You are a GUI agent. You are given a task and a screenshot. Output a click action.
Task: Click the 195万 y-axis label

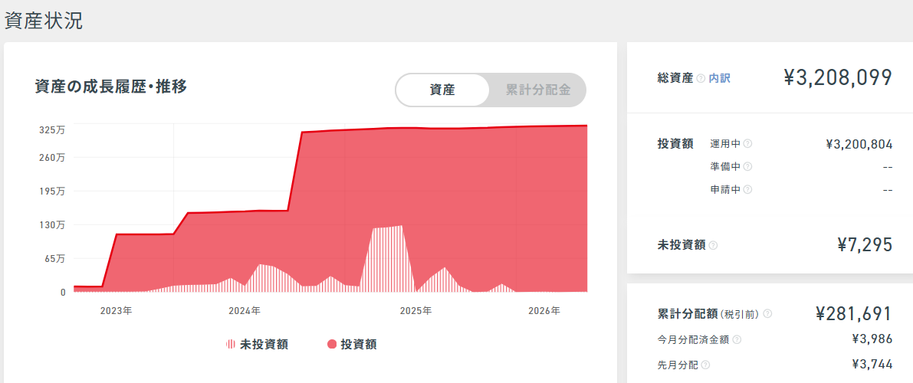point(52,191)
